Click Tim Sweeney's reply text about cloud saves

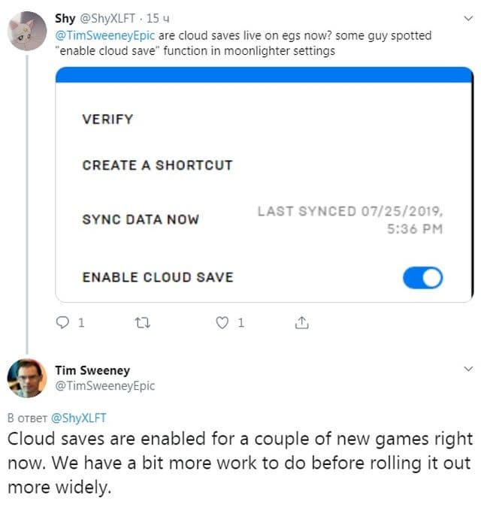point(240,462)
